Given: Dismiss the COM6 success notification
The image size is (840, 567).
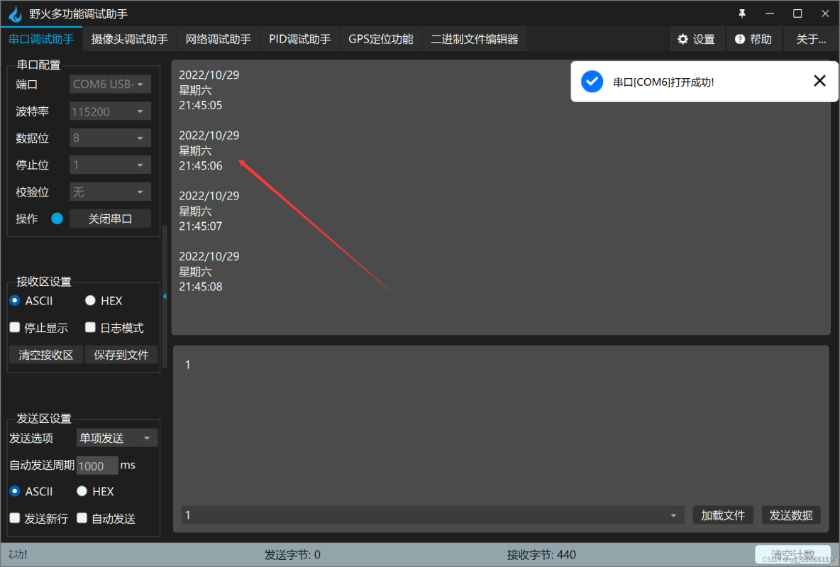Looking at the screenshot, I should pos(819,81).
